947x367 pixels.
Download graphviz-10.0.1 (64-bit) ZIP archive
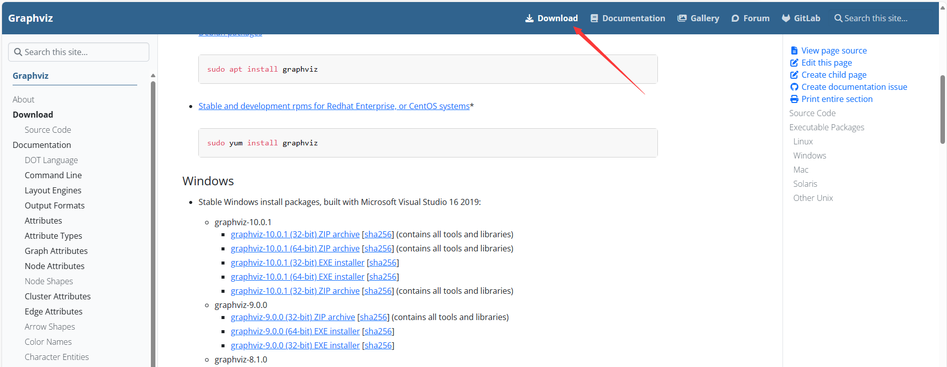295,248
